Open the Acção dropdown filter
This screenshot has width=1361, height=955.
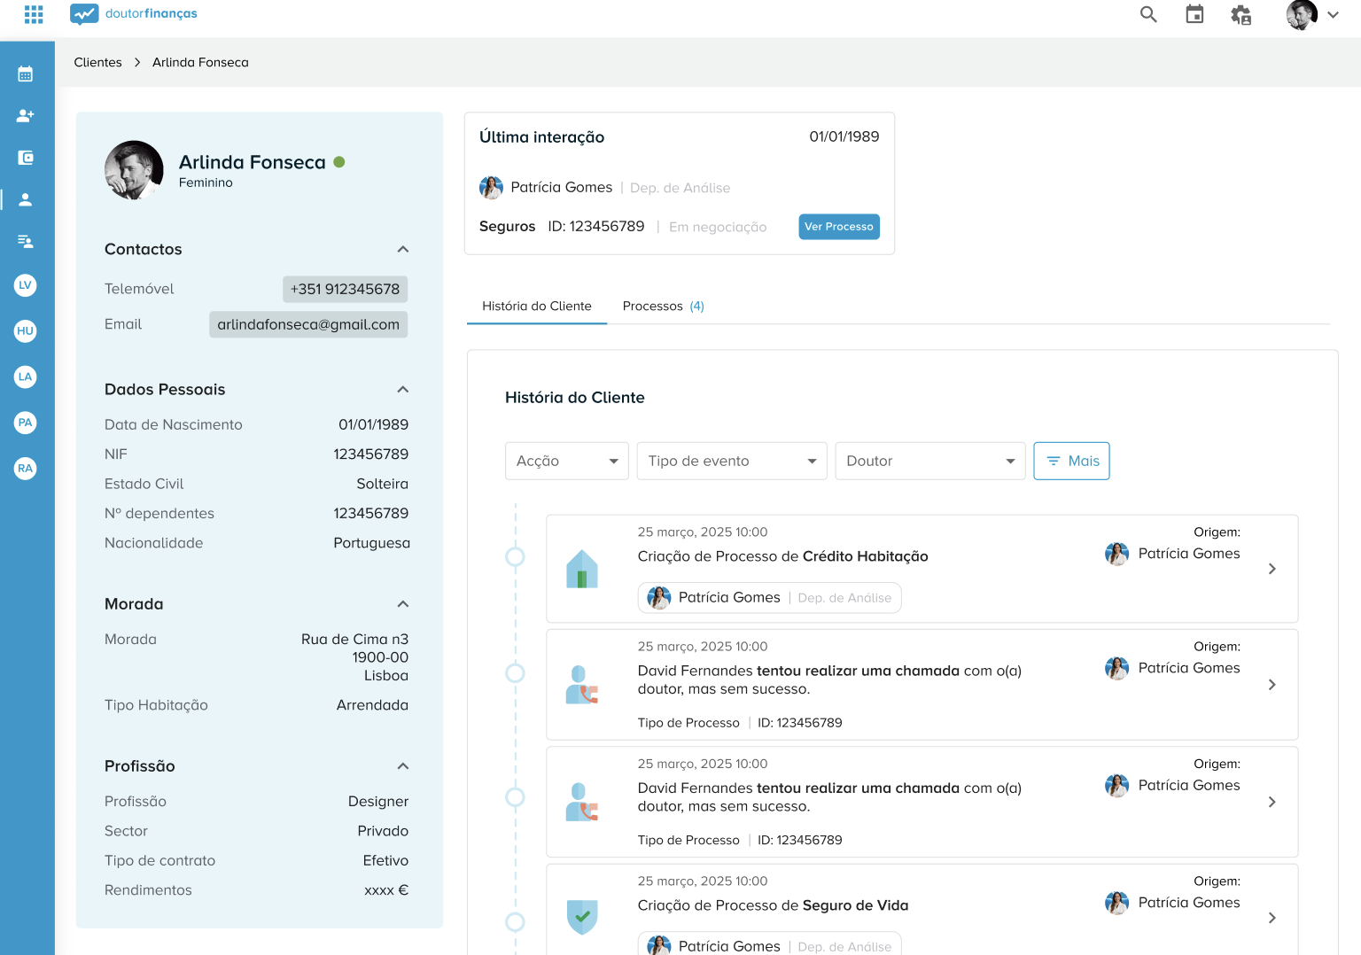coord(566,461)
